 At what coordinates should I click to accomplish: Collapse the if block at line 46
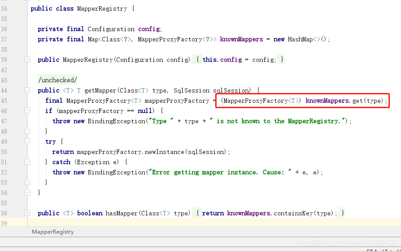(x=27, y=111)
